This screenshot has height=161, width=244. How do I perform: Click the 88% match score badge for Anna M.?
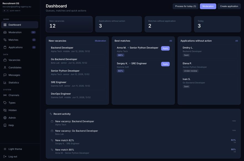[x=120, y=55]
